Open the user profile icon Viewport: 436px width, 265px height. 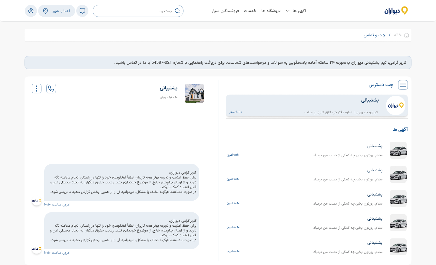31,11
